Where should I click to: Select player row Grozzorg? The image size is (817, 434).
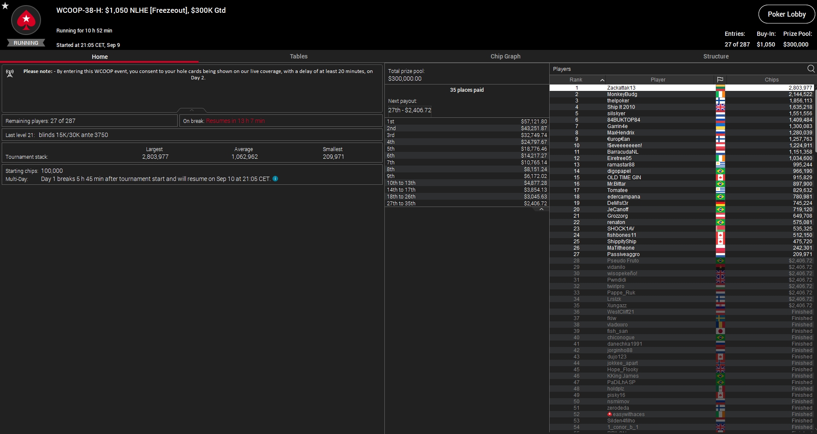[681, 216]
